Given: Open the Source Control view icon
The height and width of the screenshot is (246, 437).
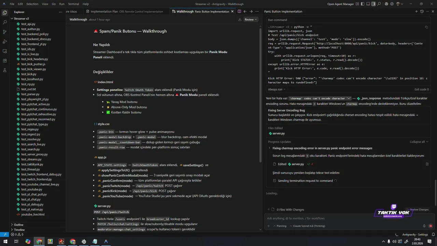Looking at the screenshot, I should pyautogui.click(x=4, y=32).
